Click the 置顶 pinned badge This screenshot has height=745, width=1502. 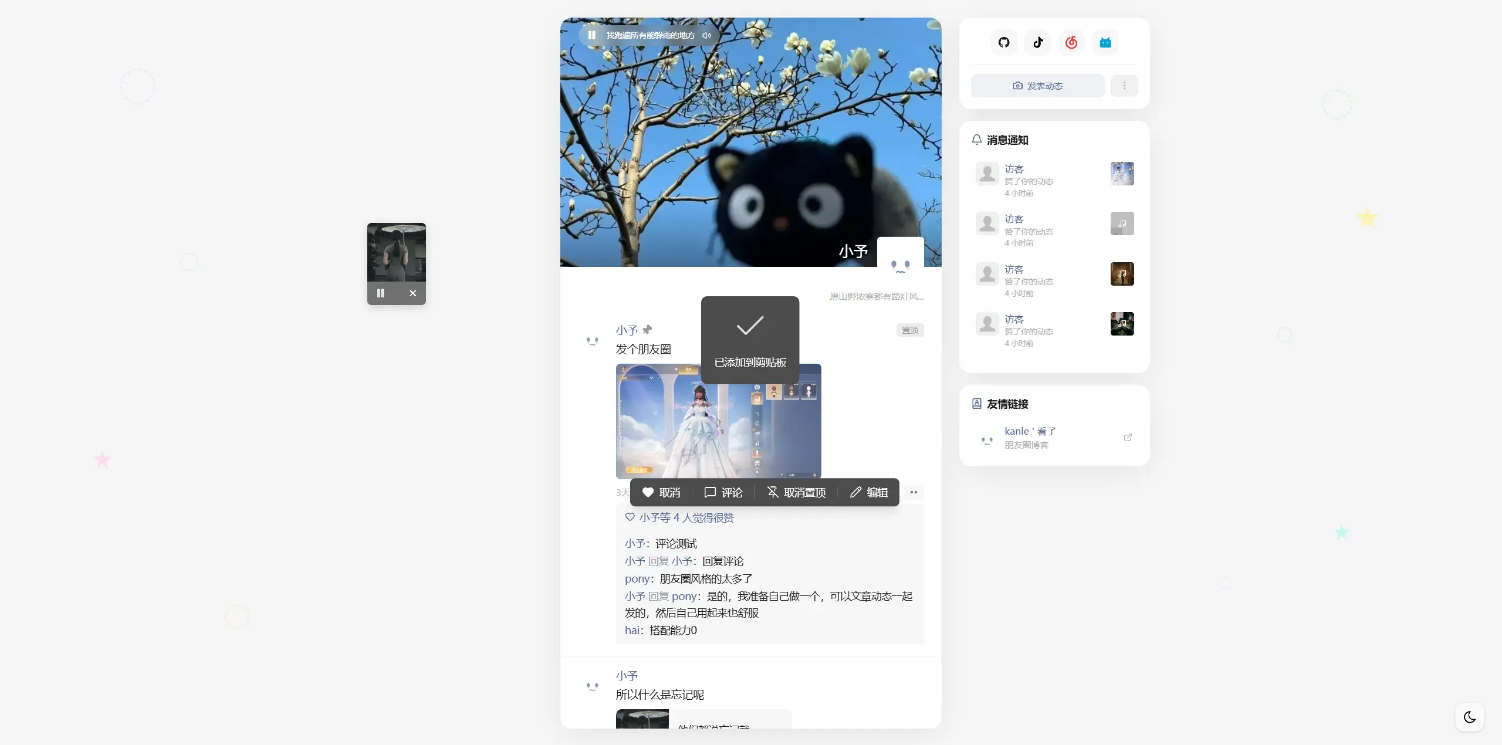point(910,330)
